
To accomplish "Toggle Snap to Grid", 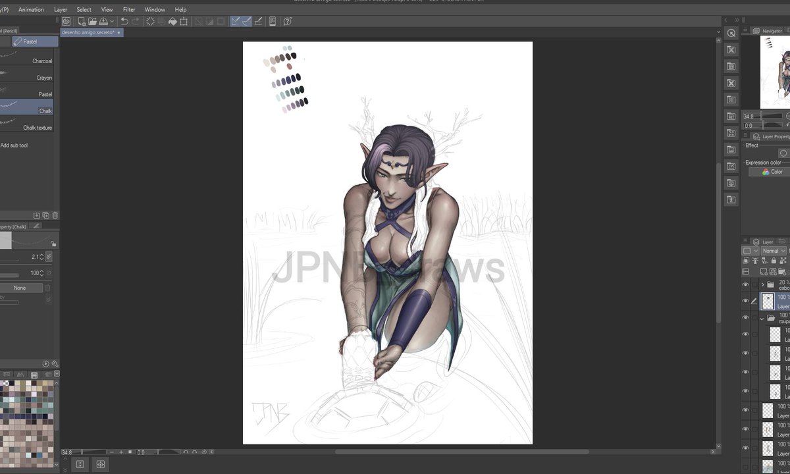I will [259, 21].
